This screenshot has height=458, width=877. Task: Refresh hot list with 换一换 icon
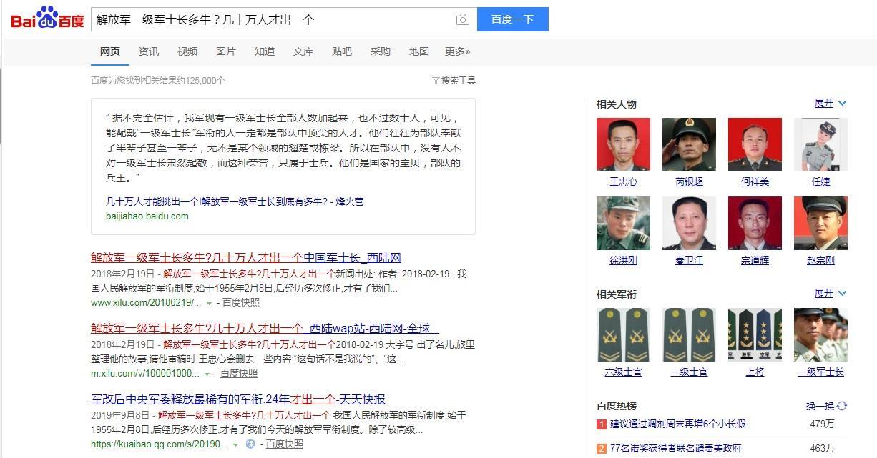[842, 406]
